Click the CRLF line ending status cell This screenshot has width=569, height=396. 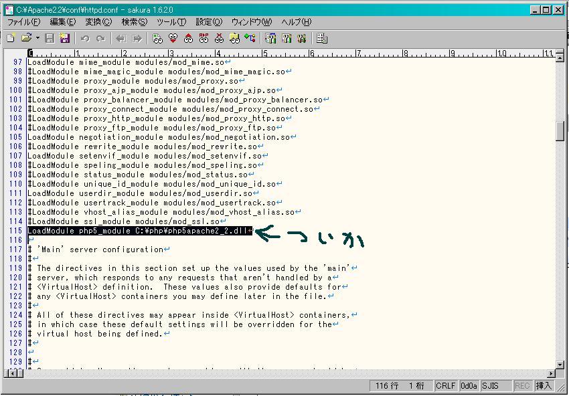click(446, 386)
